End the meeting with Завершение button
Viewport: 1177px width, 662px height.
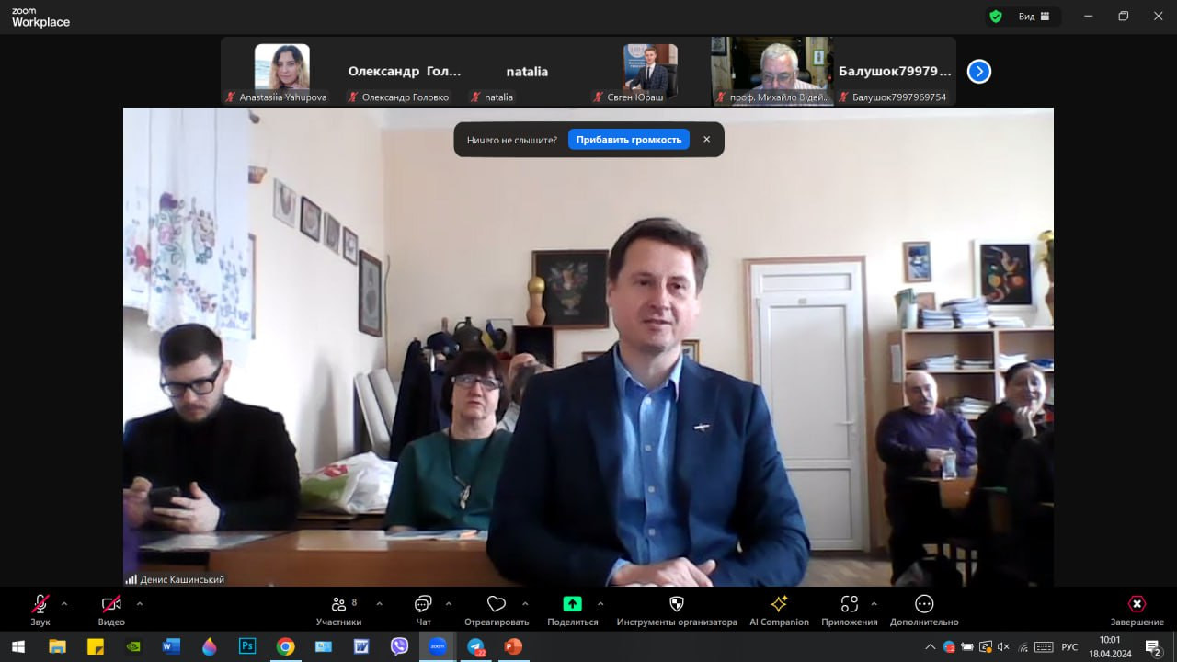1137,610
